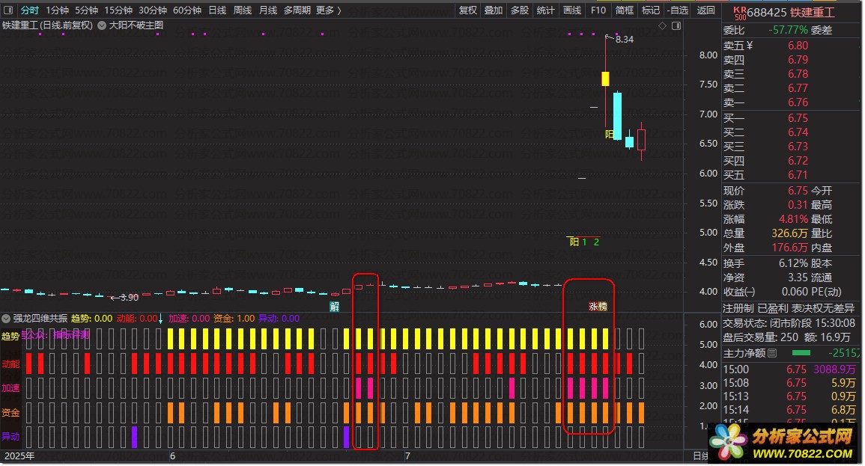This screenshot has width=865, height=466.
Task: Click the 叠加 overlay button
Action: point(494,10)
